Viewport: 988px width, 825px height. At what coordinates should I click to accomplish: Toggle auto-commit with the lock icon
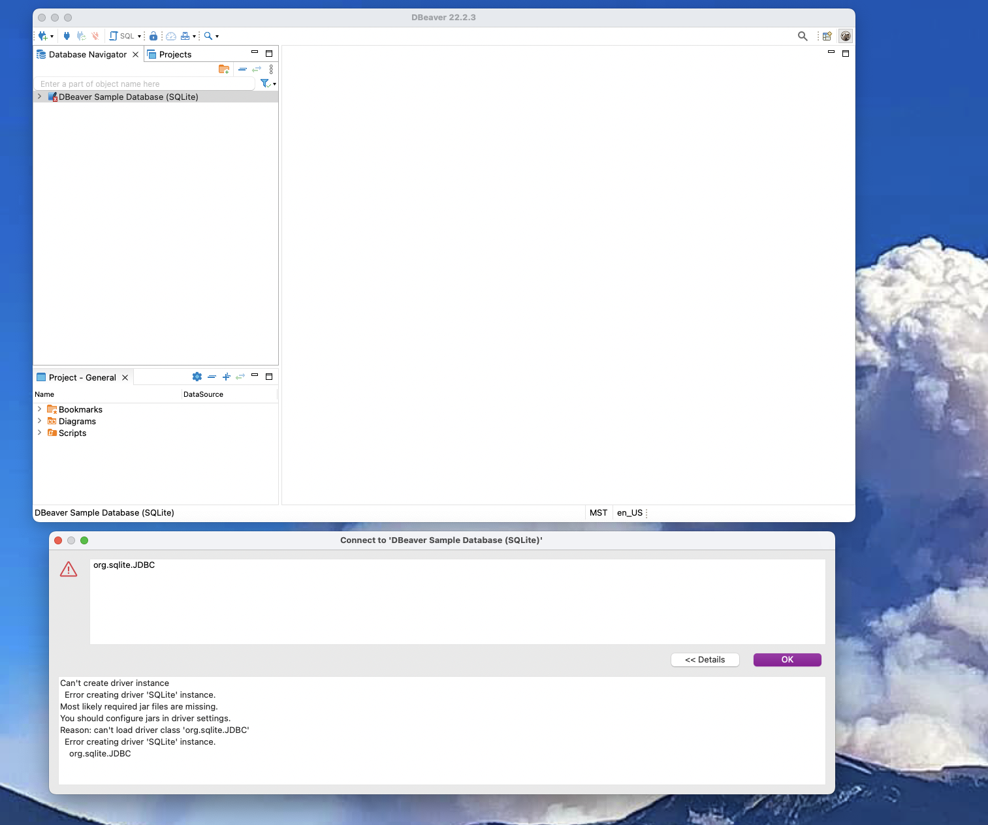[153, 36]
